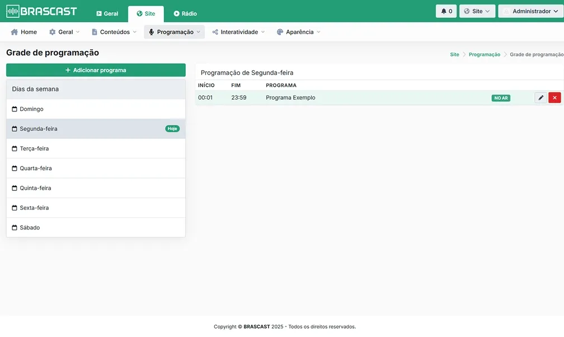The height and width of the screenshot is (337, 564).
Task: Click the calendar icon next to Segunda-feira
Action: coord(15,129)
